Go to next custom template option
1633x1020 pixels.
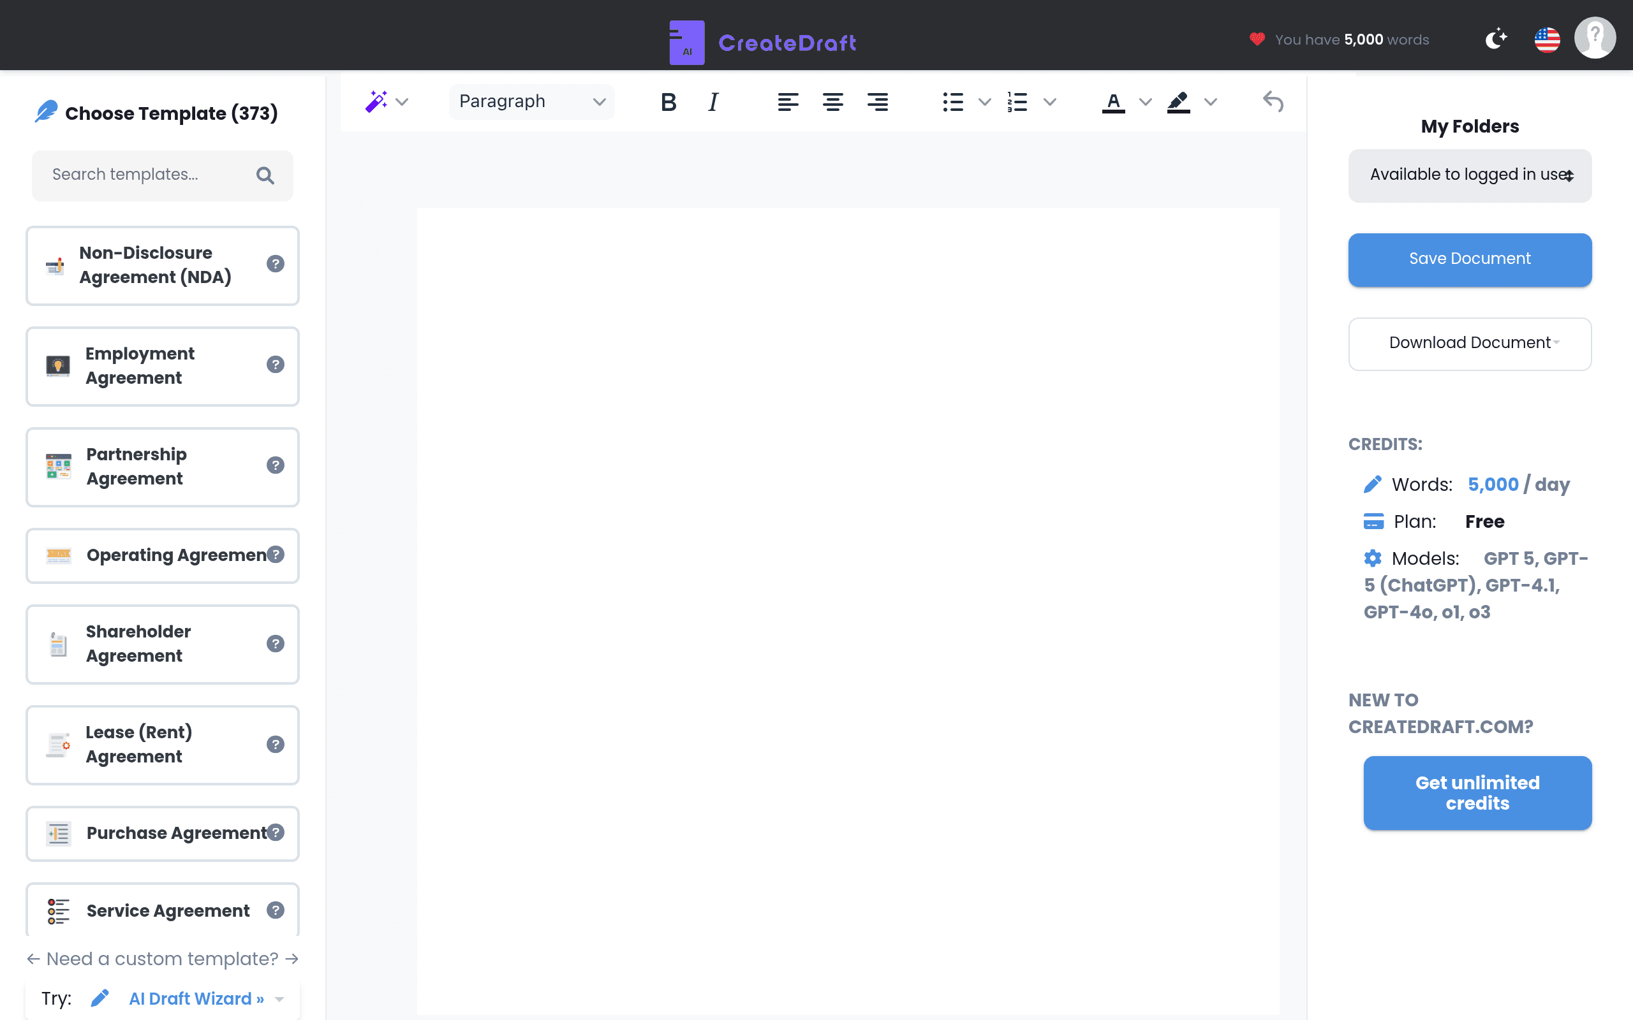click(292, 959)
